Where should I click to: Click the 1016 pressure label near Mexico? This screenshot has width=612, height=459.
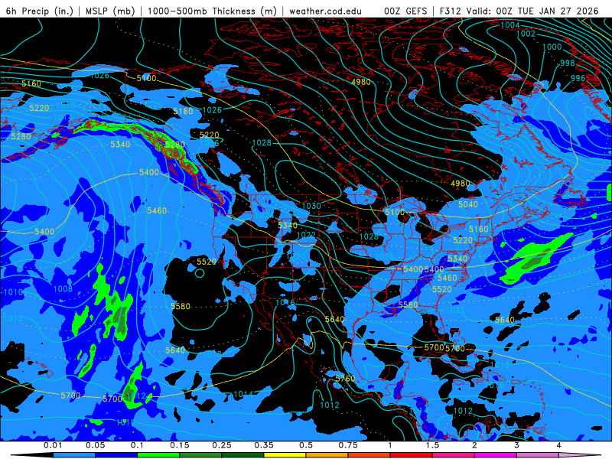285,302
